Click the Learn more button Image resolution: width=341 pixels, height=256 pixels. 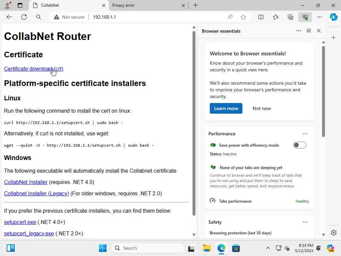[x=226, y=108]
